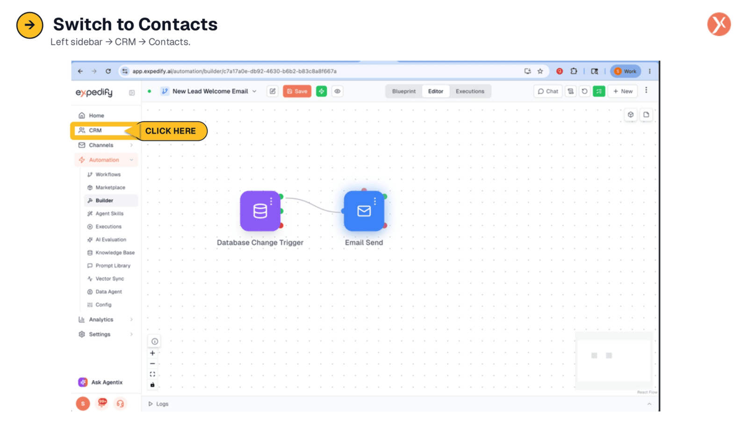
Task: Go back in the browser
Action: coord(80,71)
